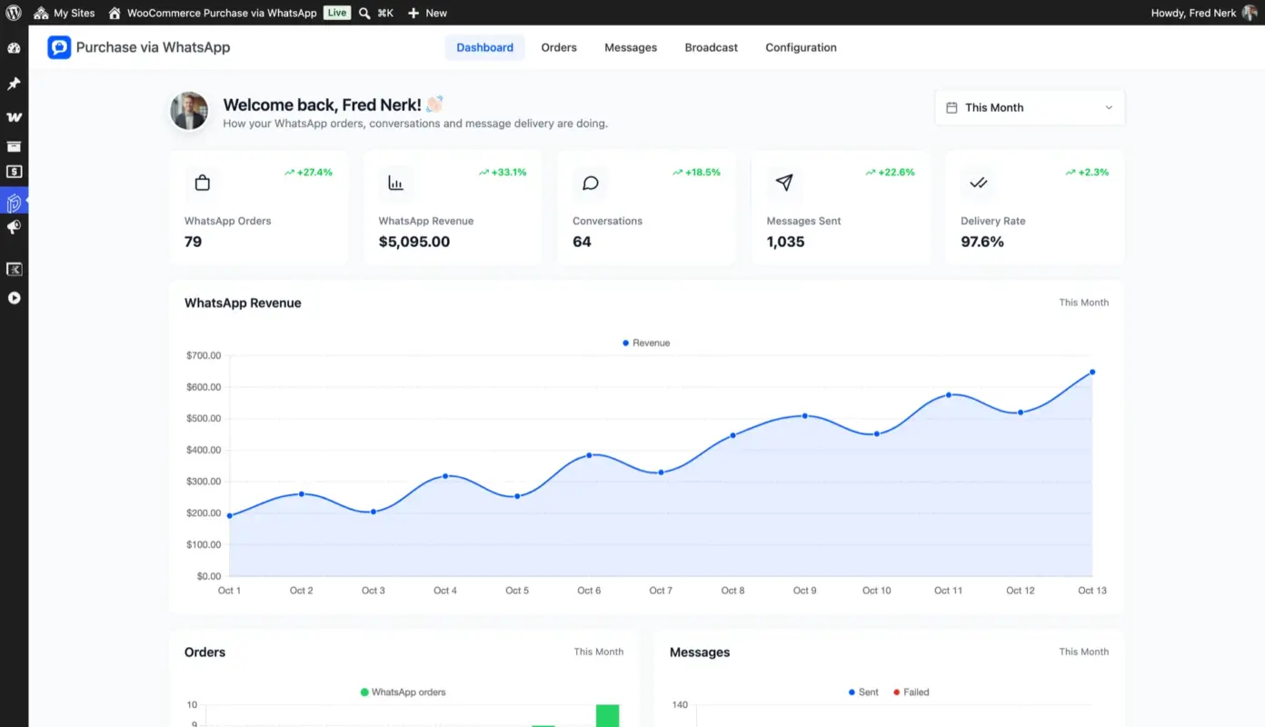The image size is (1265, 727).
Task: Open Posts via the pushpin sidebar icon
Action: click(14, 84)
